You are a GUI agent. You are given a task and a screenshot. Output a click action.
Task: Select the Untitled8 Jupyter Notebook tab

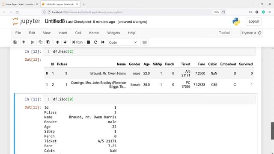(60, 4)
